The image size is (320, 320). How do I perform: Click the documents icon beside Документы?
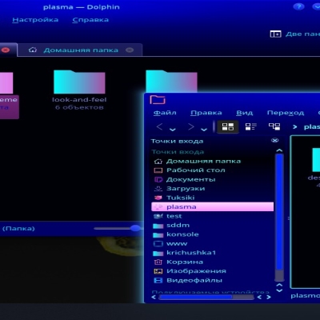coord(158,179)
